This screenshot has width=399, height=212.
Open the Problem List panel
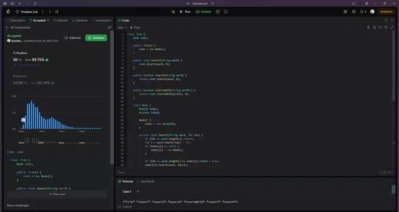pos(27,12)
